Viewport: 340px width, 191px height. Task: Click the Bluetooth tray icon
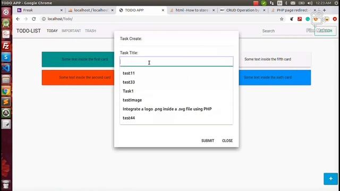[x=286, y=3]
